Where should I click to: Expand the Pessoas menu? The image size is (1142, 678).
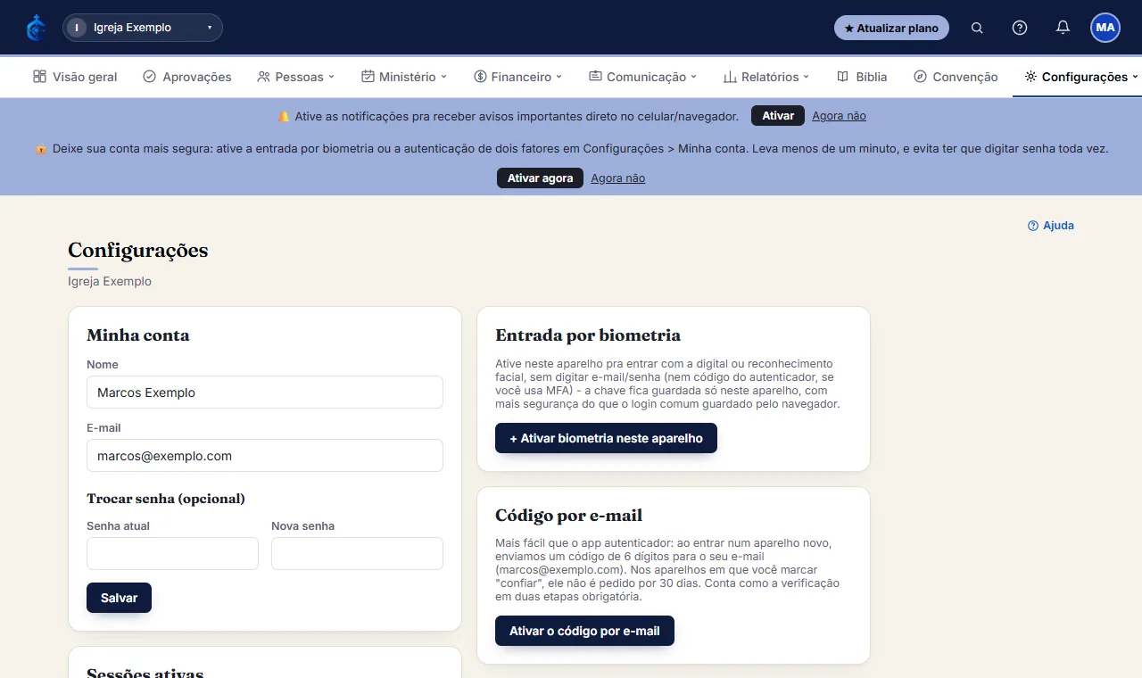tap(295, 77)
